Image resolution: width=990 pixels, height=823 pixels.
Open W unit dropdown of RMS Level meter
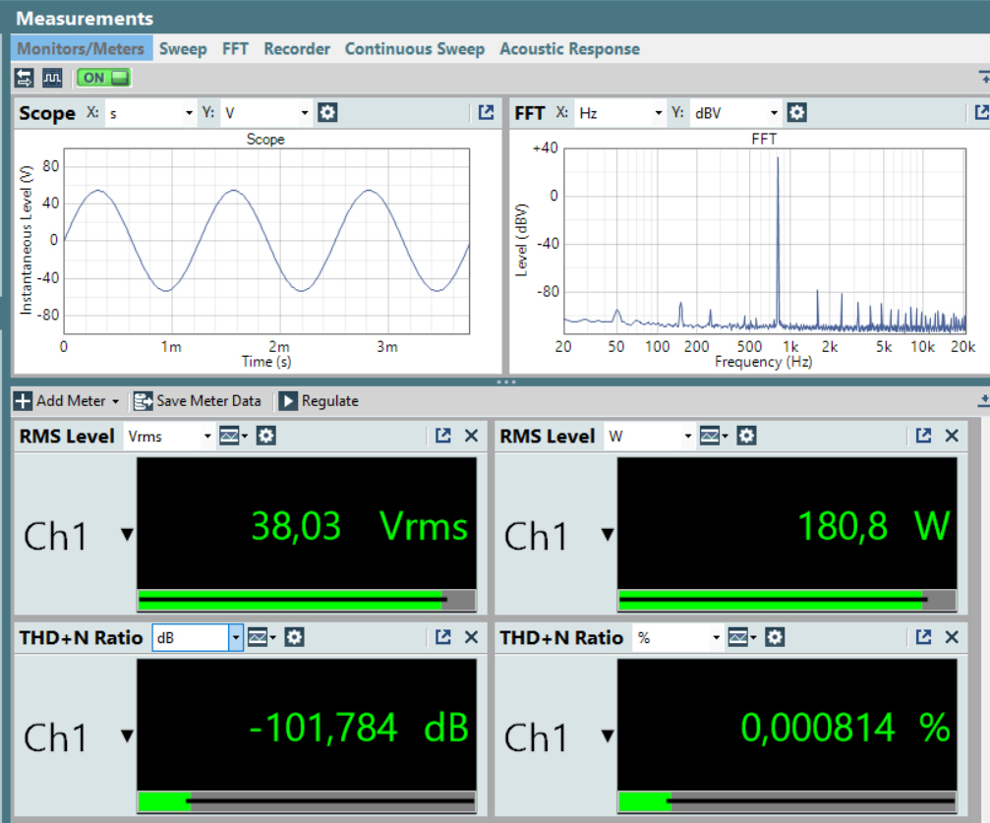(x=650, y=436)
